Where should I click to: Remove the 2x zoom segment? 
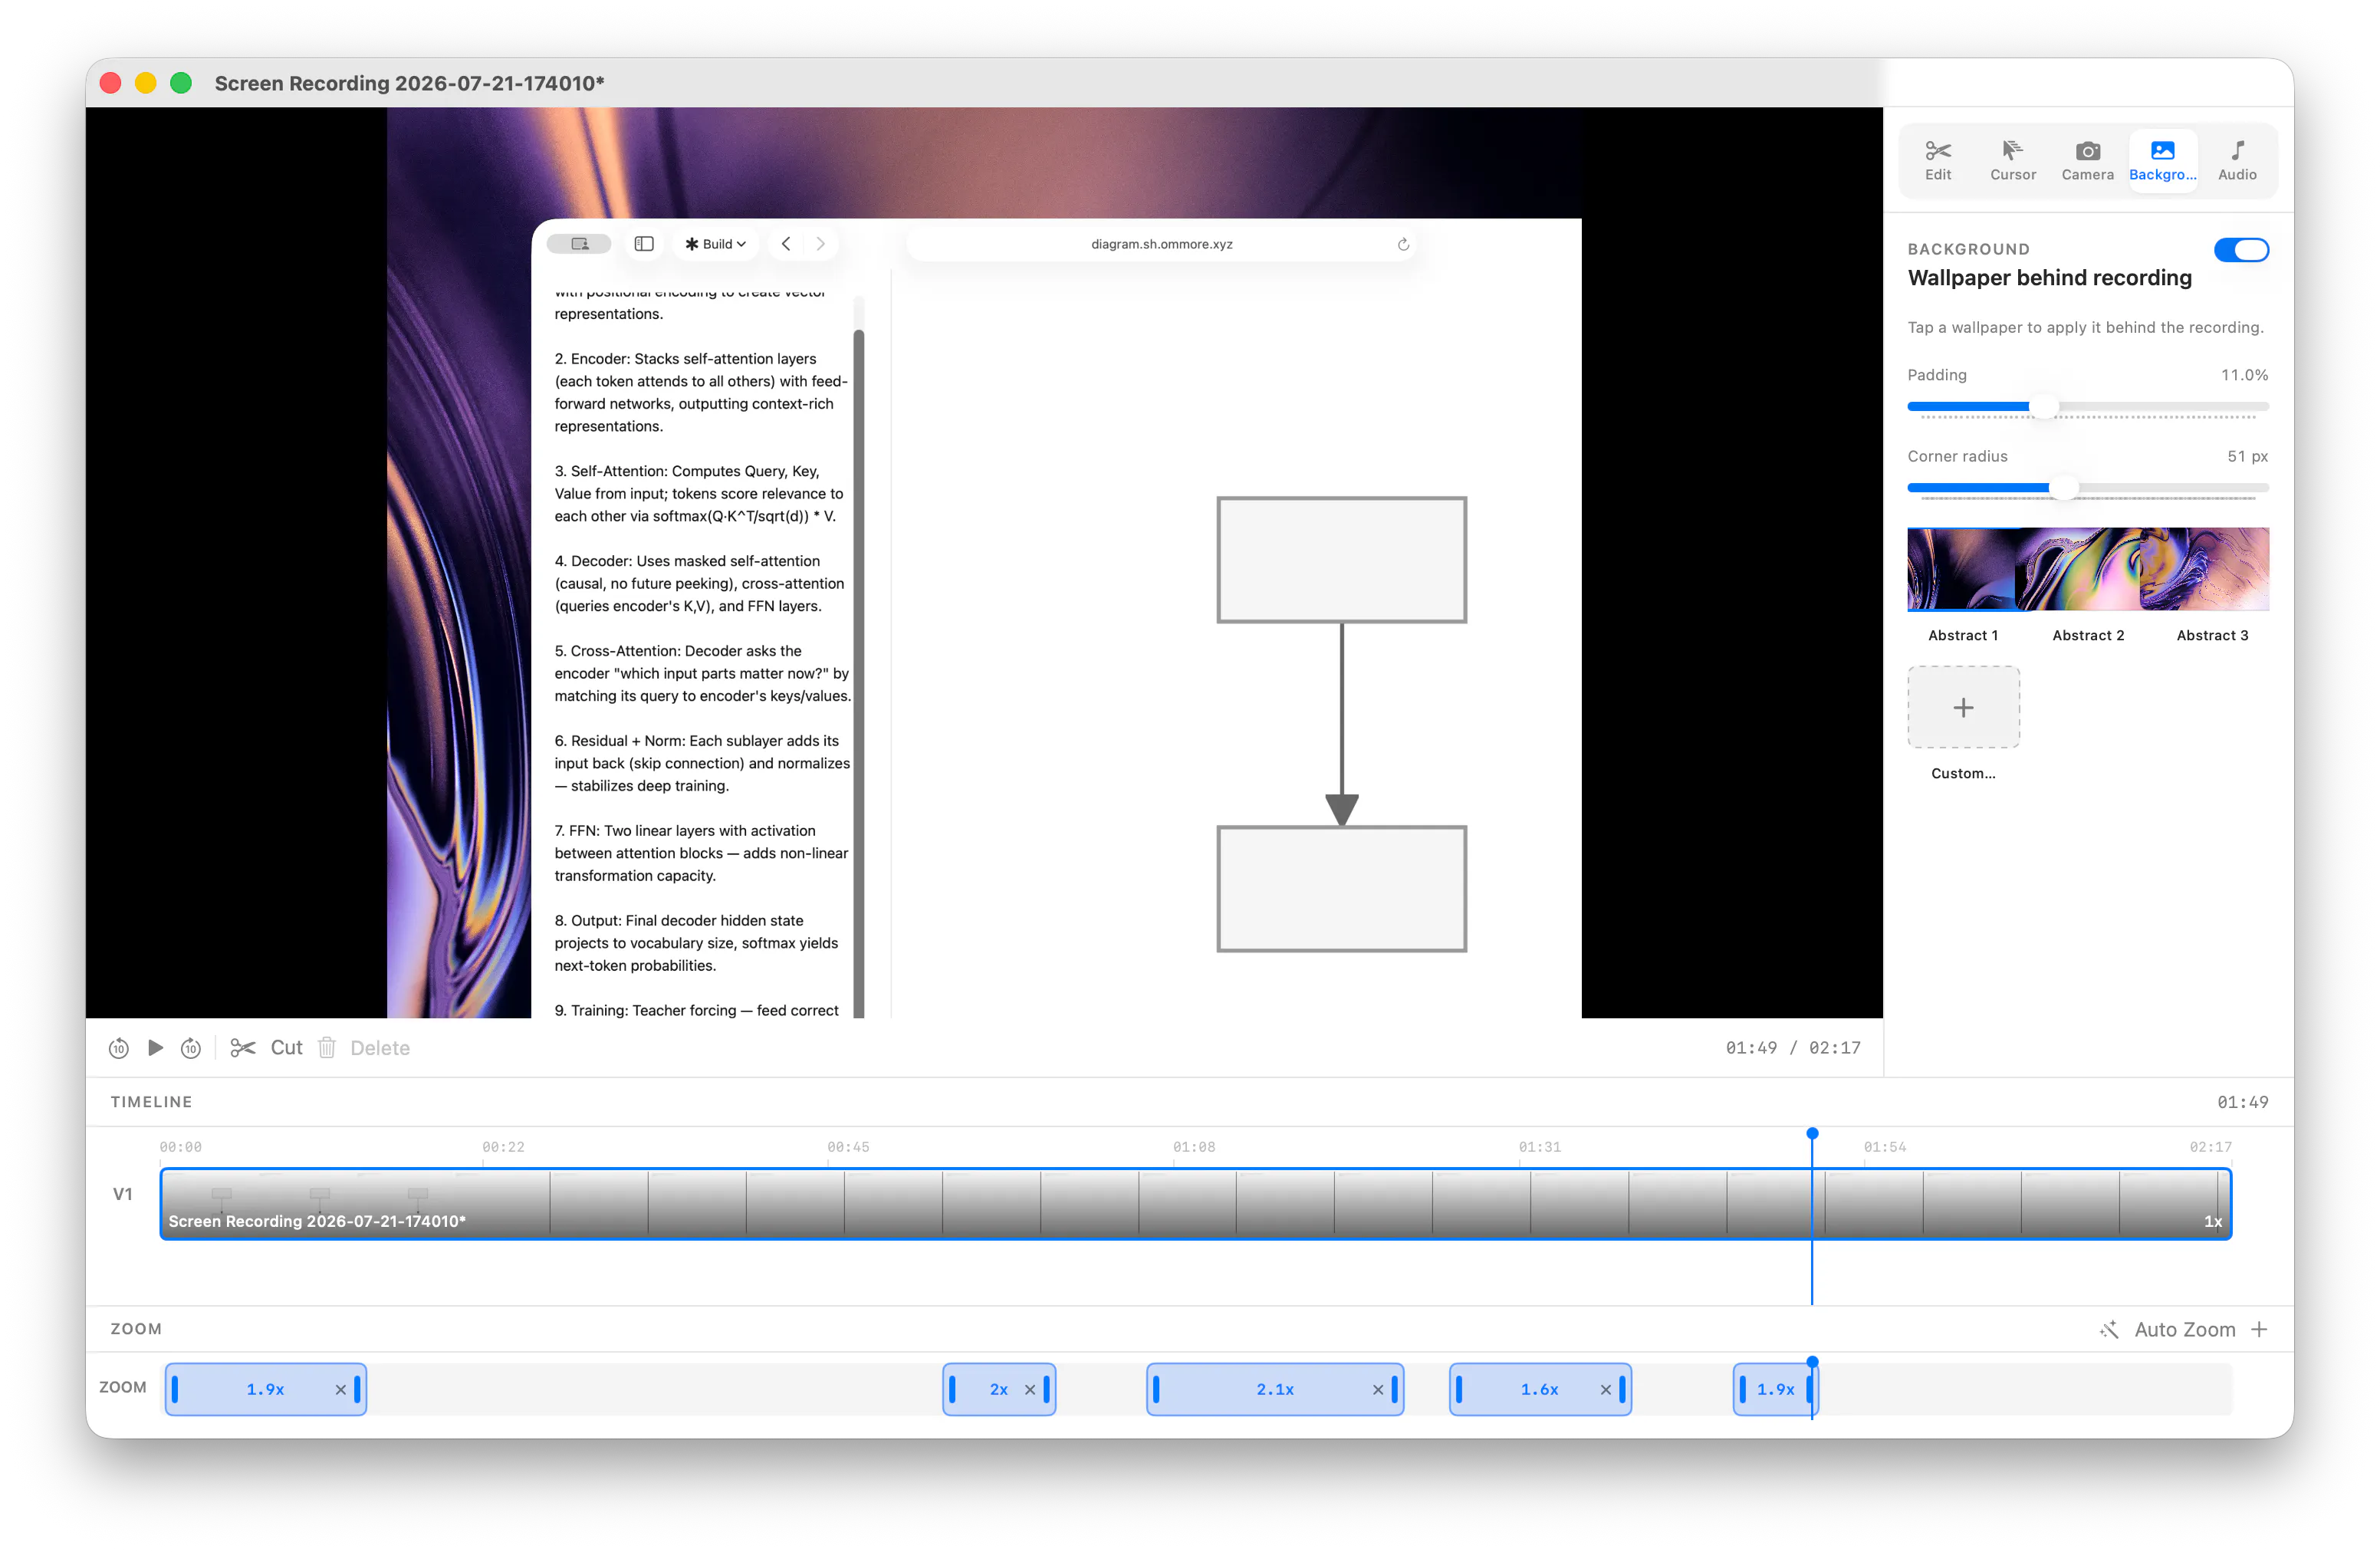(x=1029, y=1389)
